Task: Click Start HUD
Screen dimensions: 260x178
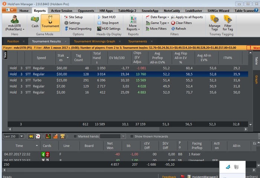Action: pyautogui.click(x=107, y=17)
